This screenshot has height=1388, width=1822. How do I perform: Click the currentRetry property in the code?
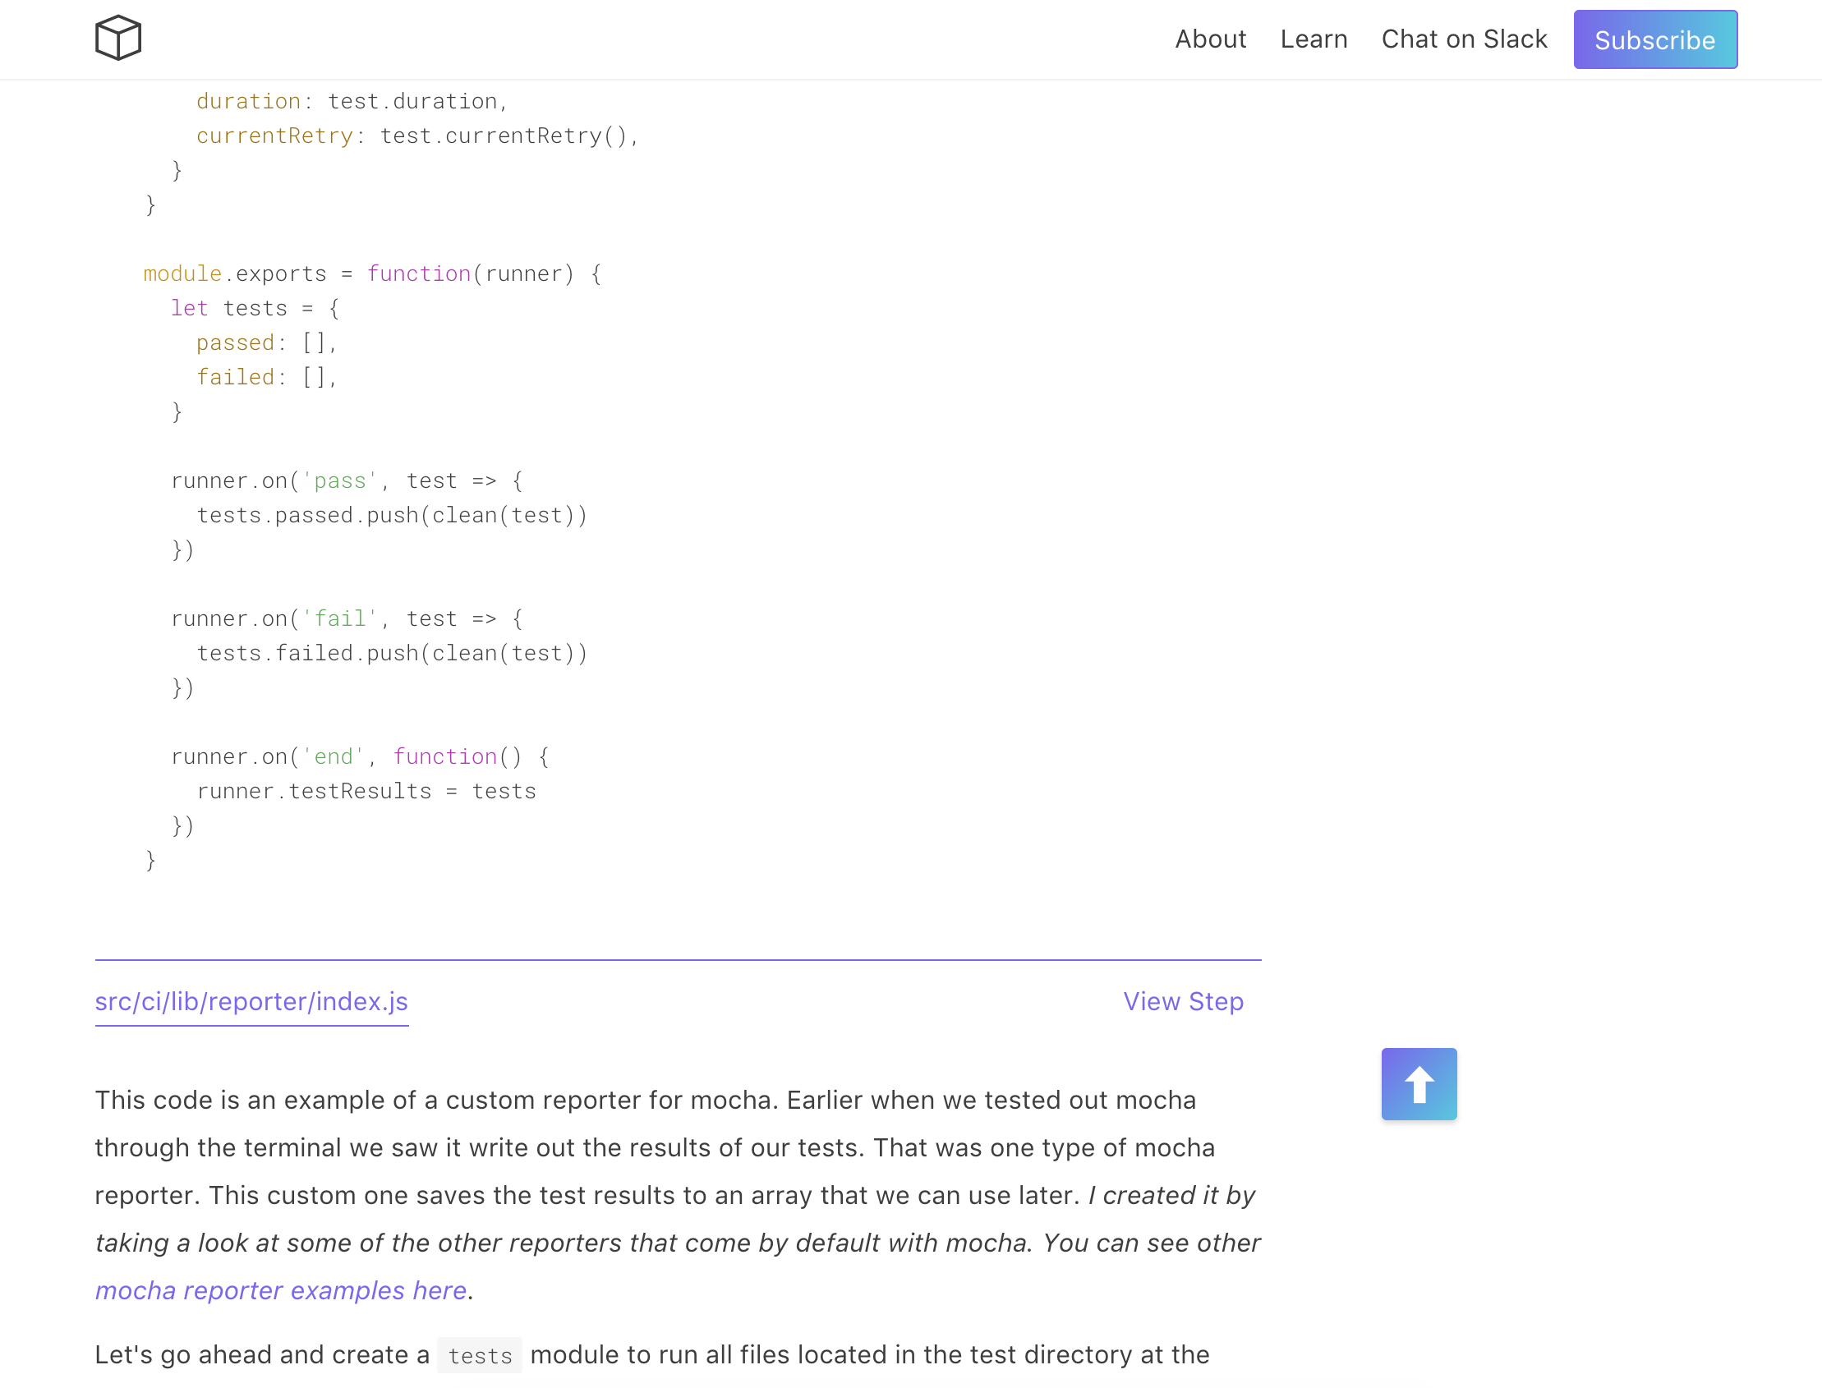(x=274, y=136)
